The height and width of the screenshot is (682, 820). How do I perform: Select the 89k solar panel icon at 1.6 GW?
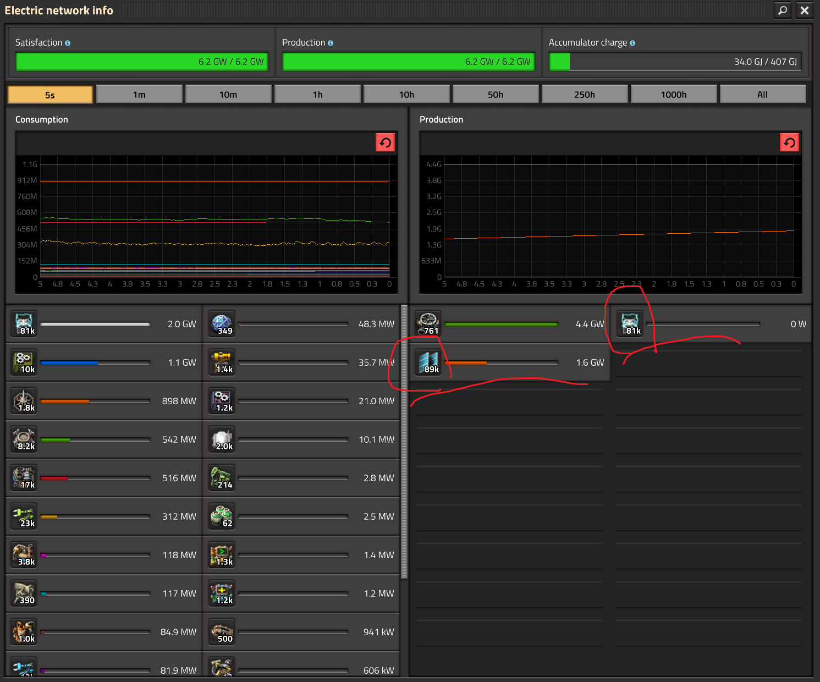click(428, 362)
